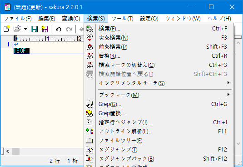Click the [EOF] marker in editor

coord(21,51)
